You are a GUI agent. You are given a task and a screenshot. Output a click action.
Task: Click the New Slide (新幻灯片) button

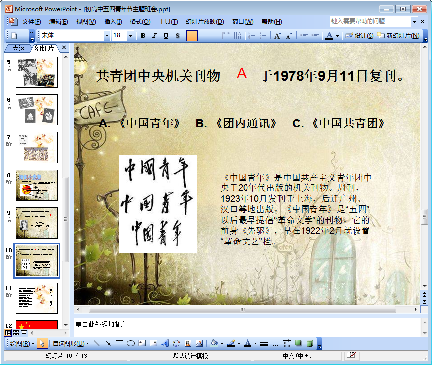point(398,36)
